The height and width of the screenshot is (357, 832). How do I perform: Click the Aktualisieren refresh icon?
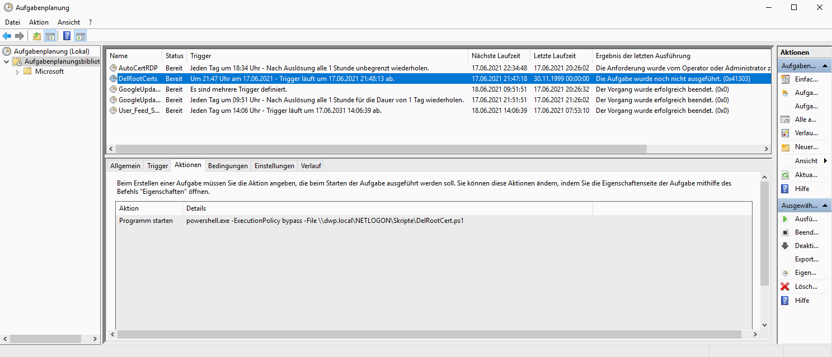(786, 175)
